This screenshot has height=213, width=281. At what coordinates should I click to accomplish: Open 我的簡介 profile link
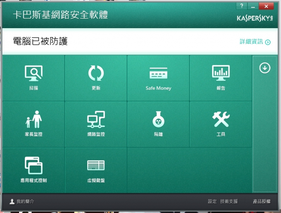[22, 202]
